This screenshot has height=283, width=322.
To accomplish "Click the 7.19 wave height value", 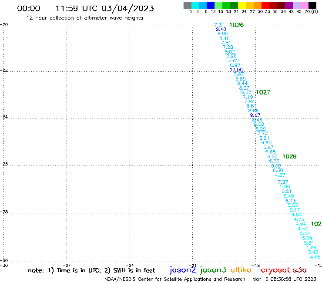I will pos(248,97).
